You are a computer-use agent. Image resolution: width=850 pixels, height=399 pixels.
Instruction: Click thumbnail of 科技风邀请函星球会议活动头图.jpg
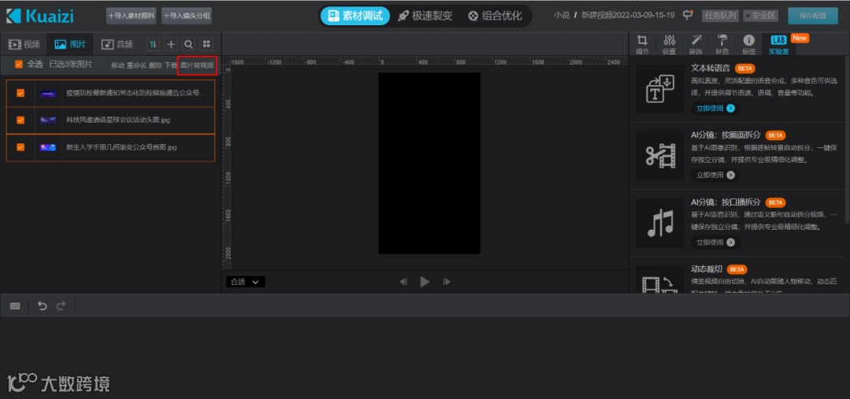click(x=48, y=120)
